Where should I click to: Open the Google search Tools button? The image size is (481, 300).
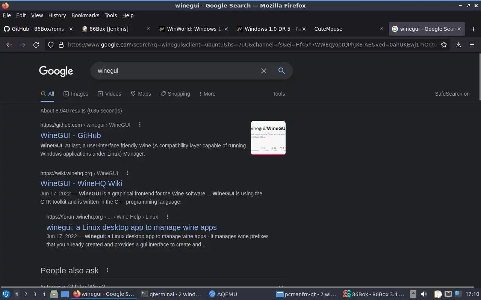(x=279, y=94)
